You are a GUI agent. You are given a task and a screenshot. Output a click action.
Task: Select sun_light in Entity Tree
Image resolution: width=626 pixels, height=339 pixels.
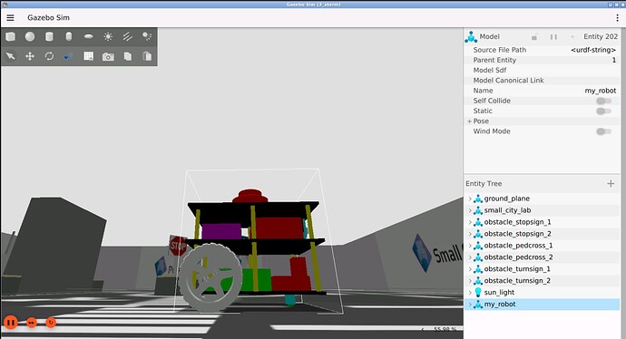click(499, 293)
